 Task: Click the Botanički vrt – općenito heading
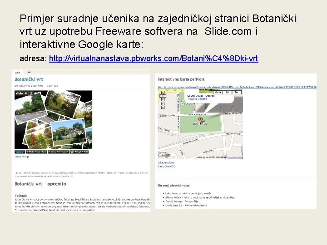[x=40, y=184]
